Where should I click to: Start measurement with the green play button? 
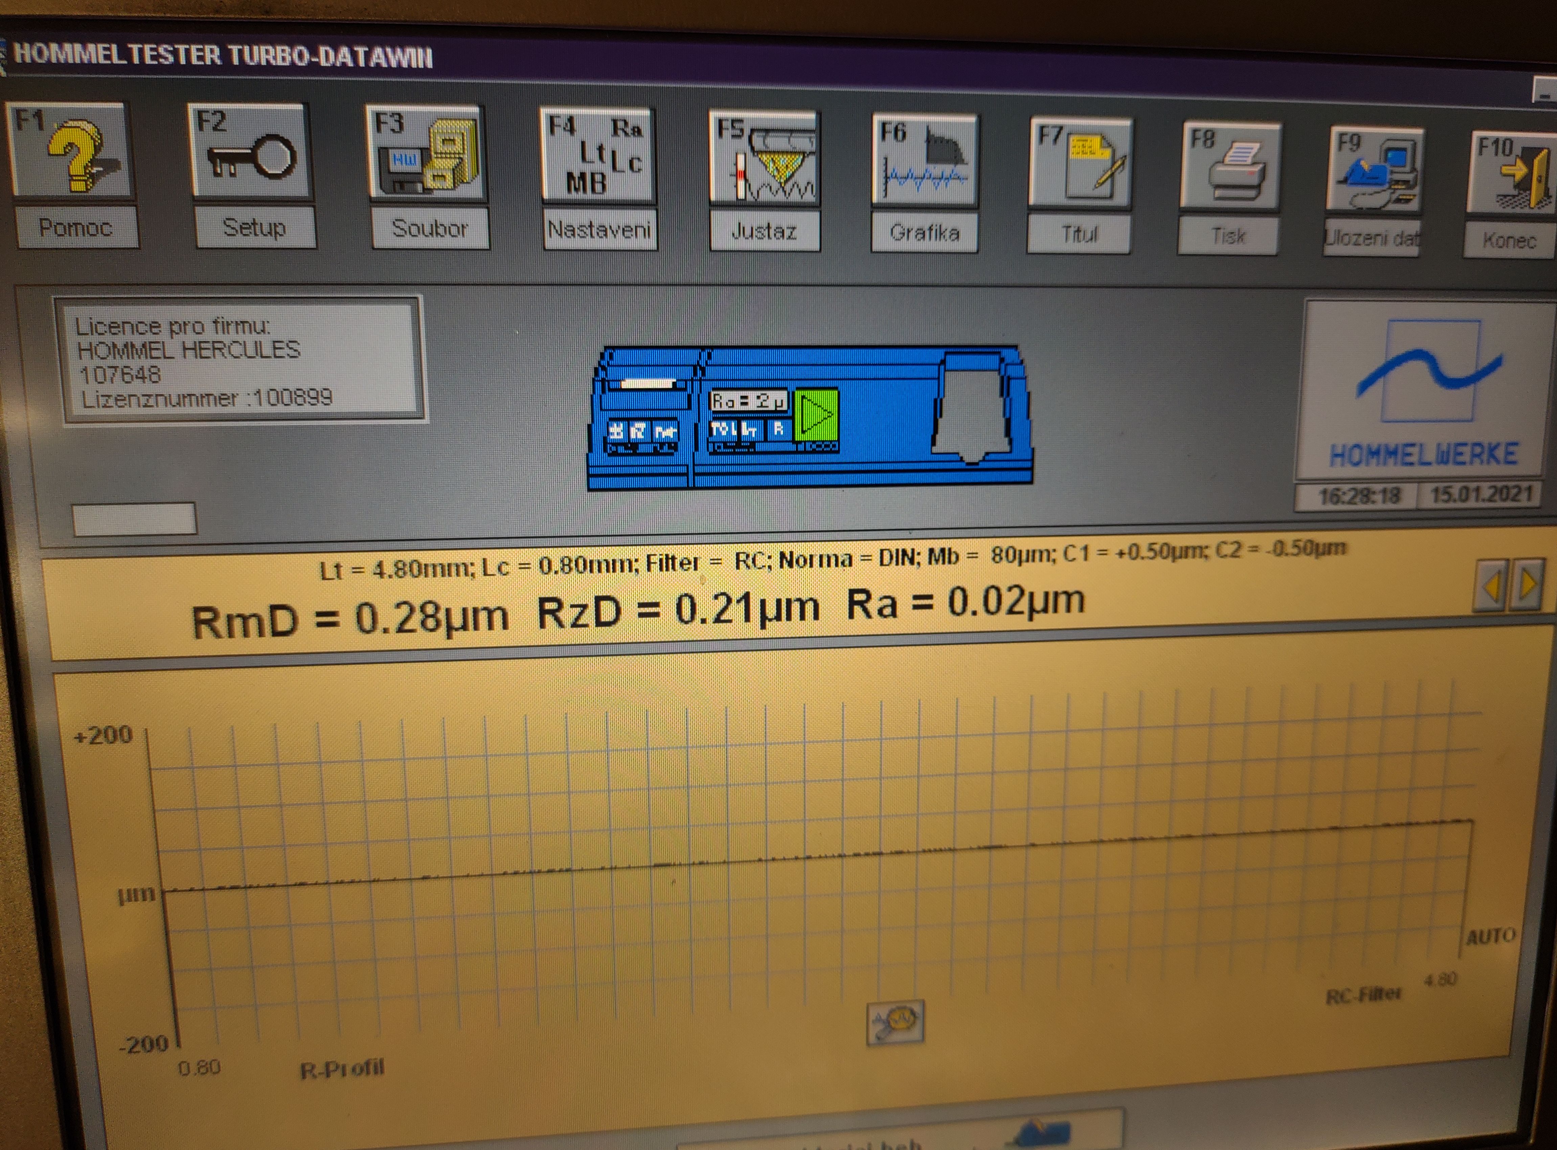coord(816,416)
